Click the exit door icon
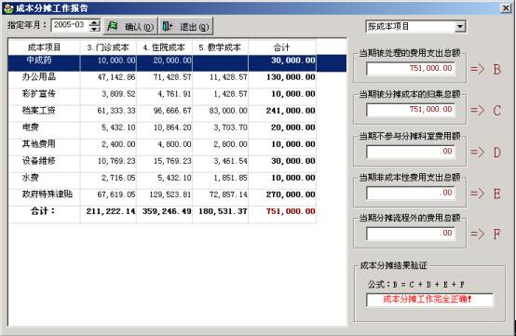 pos(168,26)
